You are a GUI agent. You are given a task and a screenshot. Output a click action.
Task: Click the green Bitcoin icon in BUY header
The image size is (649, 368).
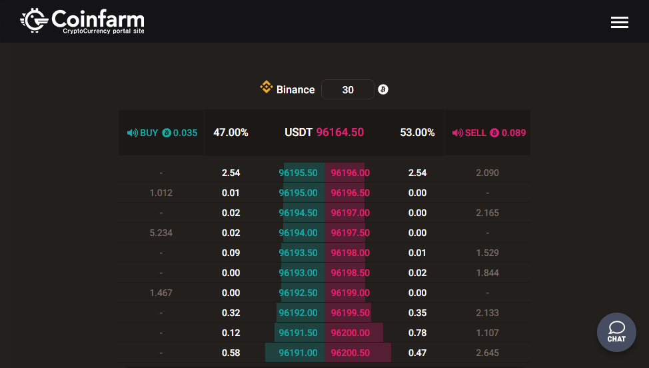click(x=167, y=133)
